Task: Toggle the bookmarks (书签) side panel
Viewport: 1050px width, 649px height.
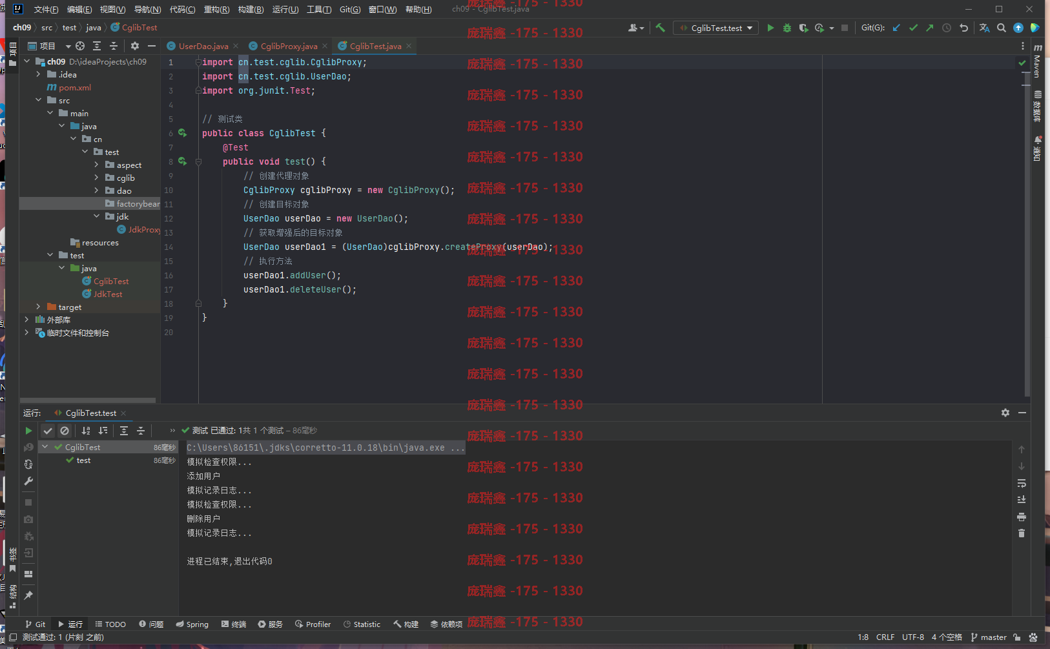Action: tap(13, 559)
